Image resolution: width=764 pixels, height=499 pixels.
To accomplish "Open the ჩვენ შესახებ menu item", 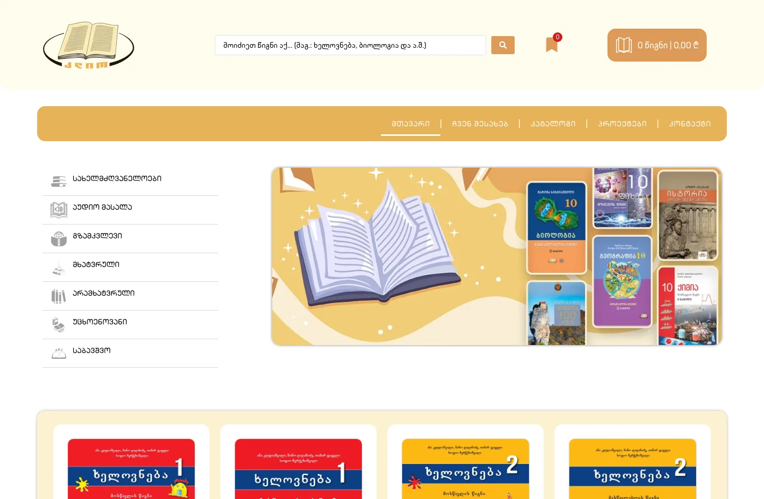I will (480, 124).
